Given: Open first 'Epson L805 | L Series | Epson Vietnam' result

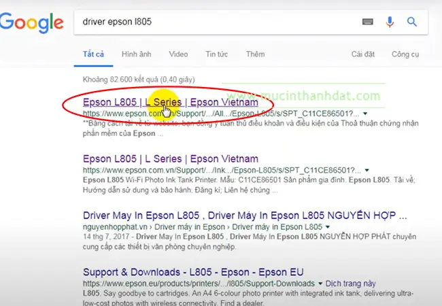Looking at the screenshot, I should [171, 102].
